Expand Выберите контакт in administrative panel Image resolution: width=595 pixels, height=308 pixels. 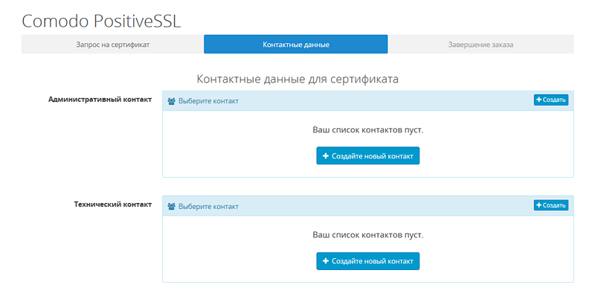[x=208, y=101]
